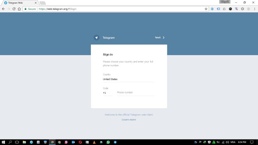Screen dimensions: 258x145
Task: Open the Action Center notifications
Action: tap(252, 142)
